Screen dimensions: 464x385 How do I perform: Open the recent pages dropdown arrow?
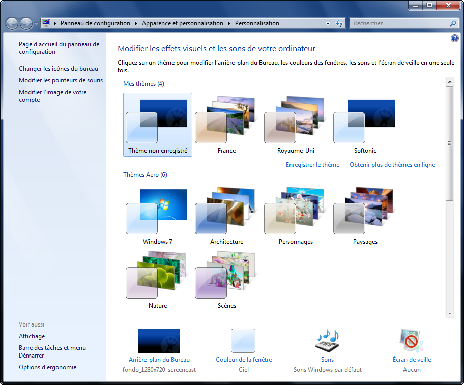click(x=36, y=24)
